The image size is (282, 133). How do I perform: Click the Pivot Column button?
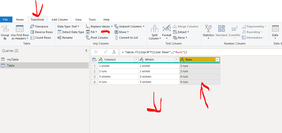(97, 38)
